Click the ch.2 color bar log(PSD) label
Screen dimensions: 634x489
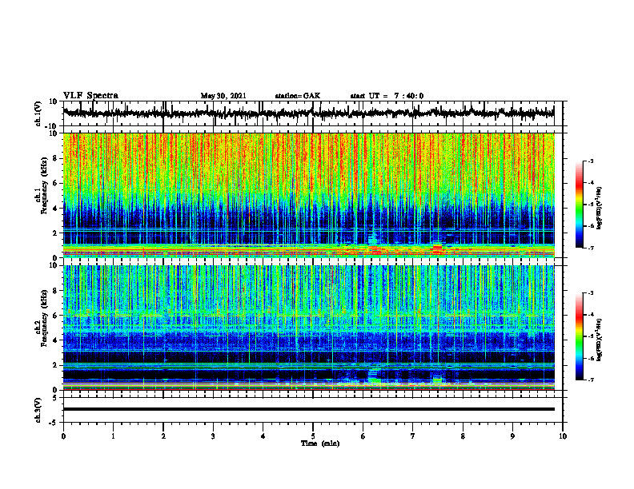click(x=599, y=340)
